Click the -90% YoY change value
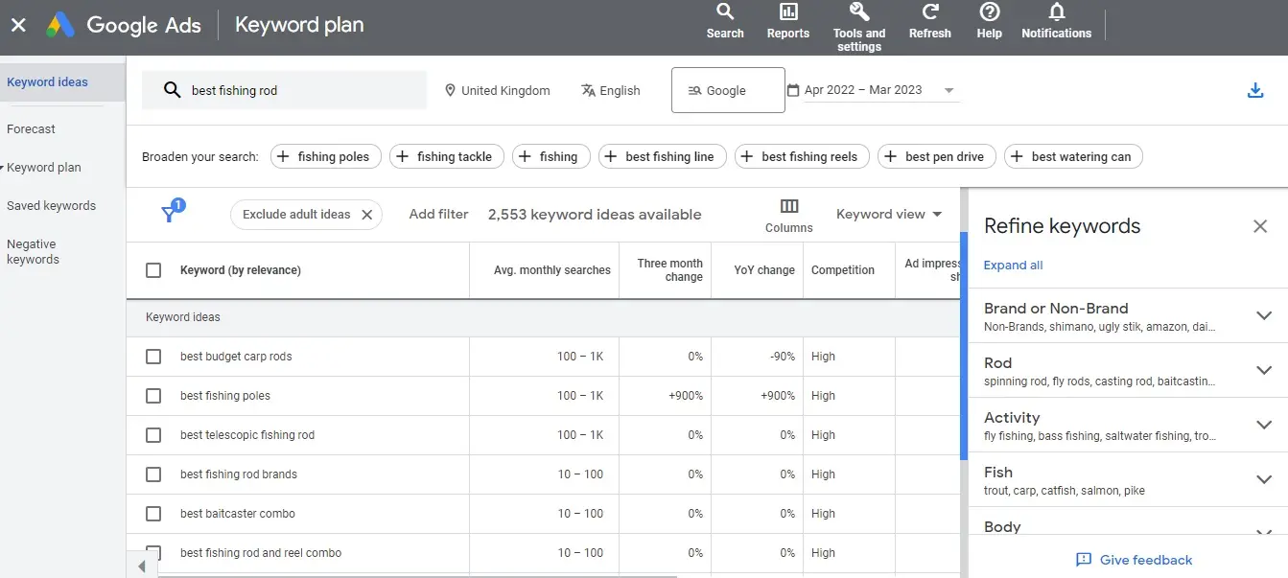1288x578 pixels. tap(783, 357)
